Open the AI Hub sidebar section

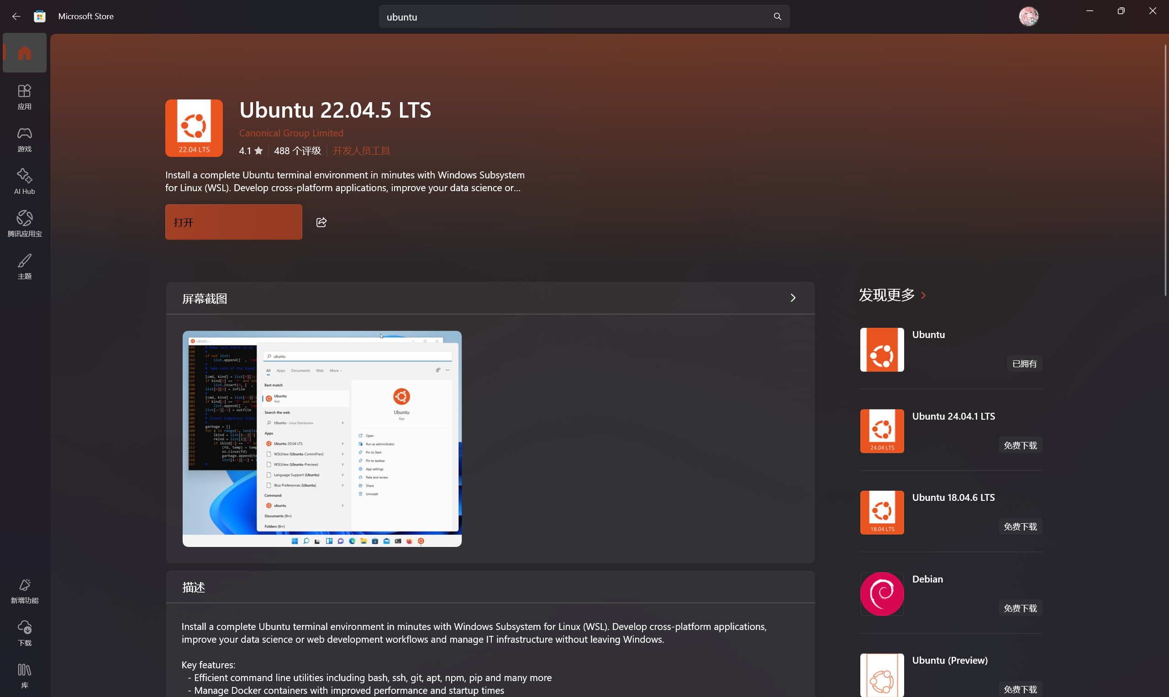(25, 181)
